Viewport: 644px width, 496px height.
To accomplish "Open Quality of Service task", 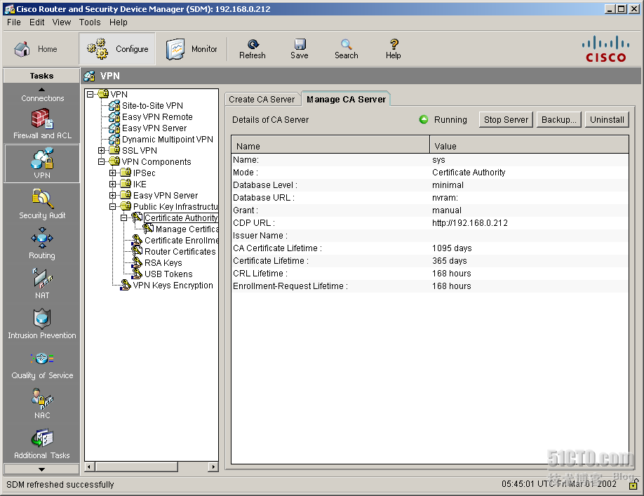I will click(42, 364).
